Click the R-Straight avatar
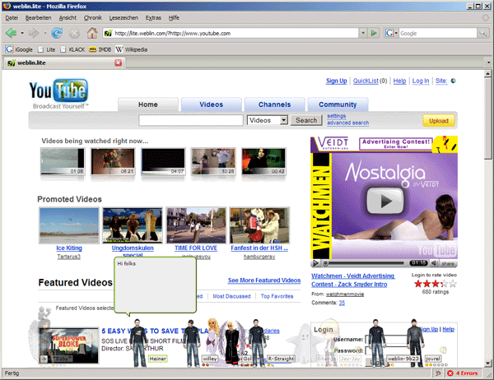Screen dimensions: 494x380 point(258,343)
